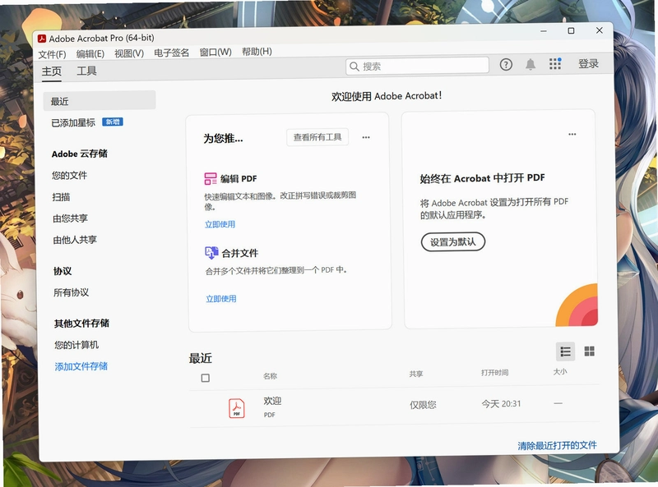Switch to list view icon

pos(565,351)
